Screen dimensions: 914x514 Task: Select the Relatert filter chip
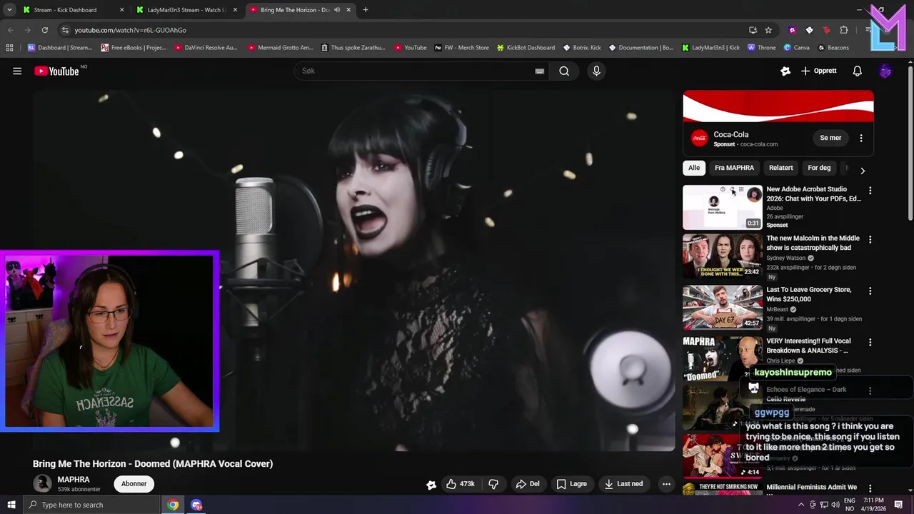[780, 168]
